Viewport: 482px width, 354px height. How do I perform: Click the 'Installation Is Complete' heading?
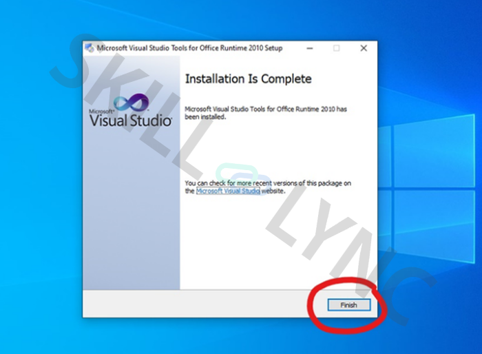point(248,79)
